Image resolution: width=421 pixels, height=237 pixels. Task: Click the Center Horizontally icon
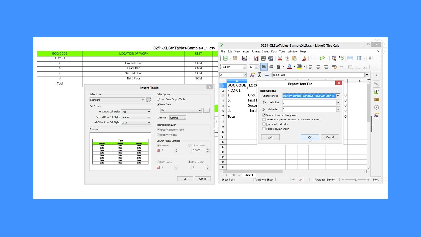pos(318,67)
